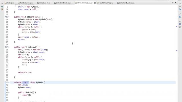Image resolution: width=182 pixels, height=102 pixels.
Task: Click 'int k = 0;' line
Action: [23, 55]
